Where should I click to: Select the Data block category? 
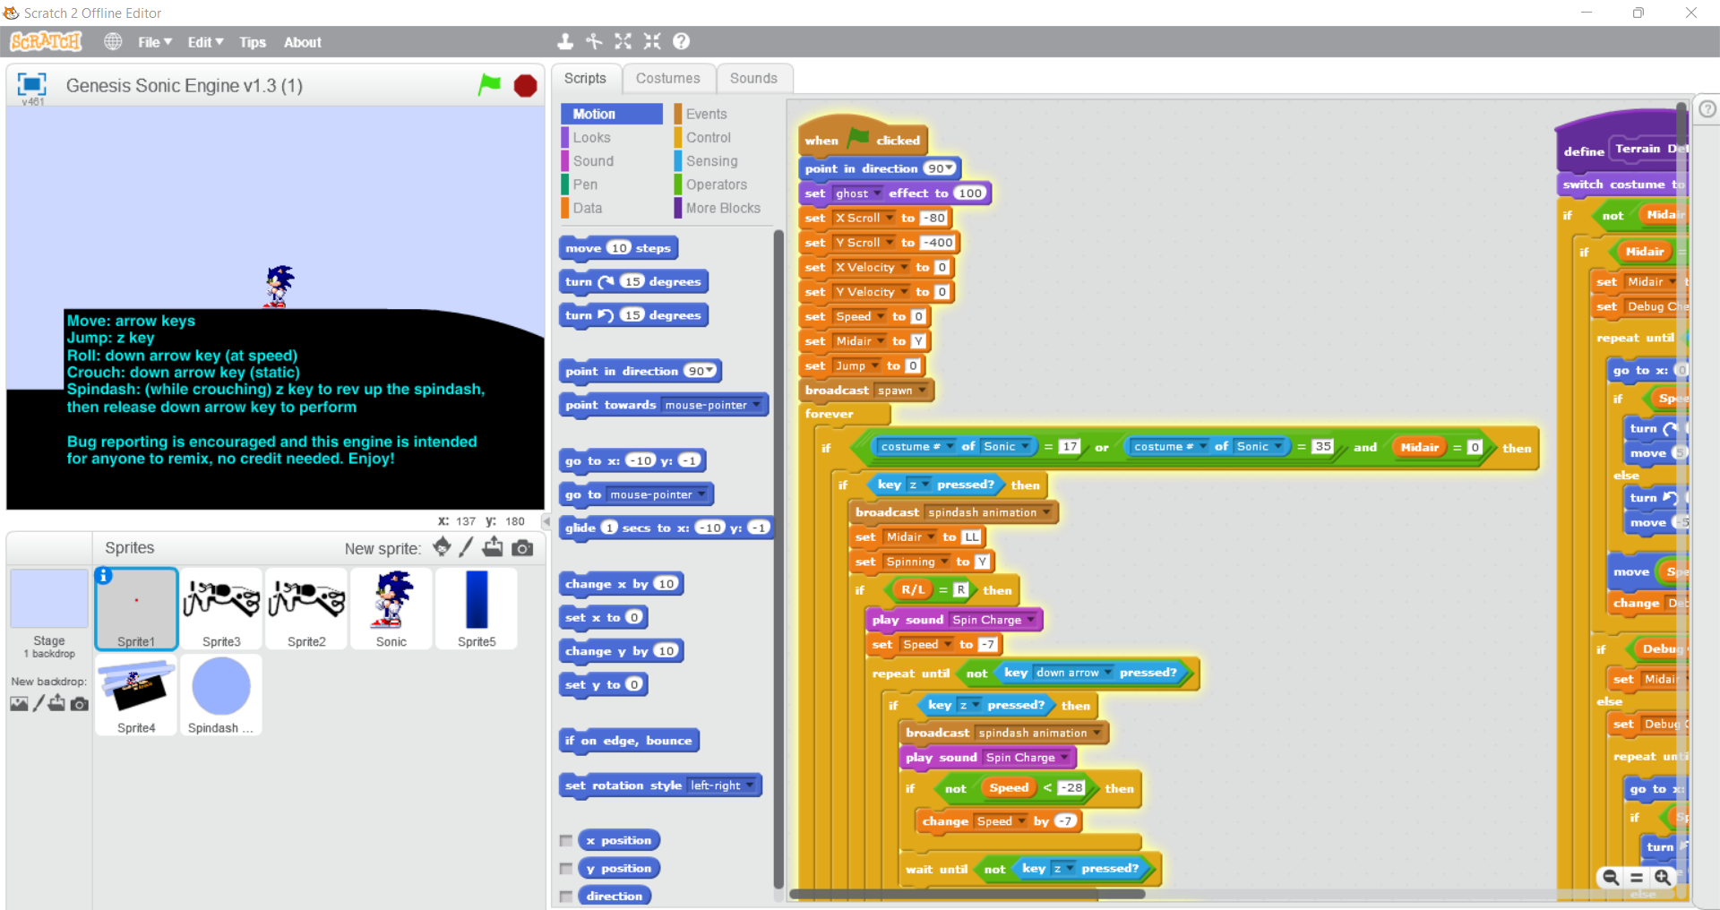[x=611, y=208]
